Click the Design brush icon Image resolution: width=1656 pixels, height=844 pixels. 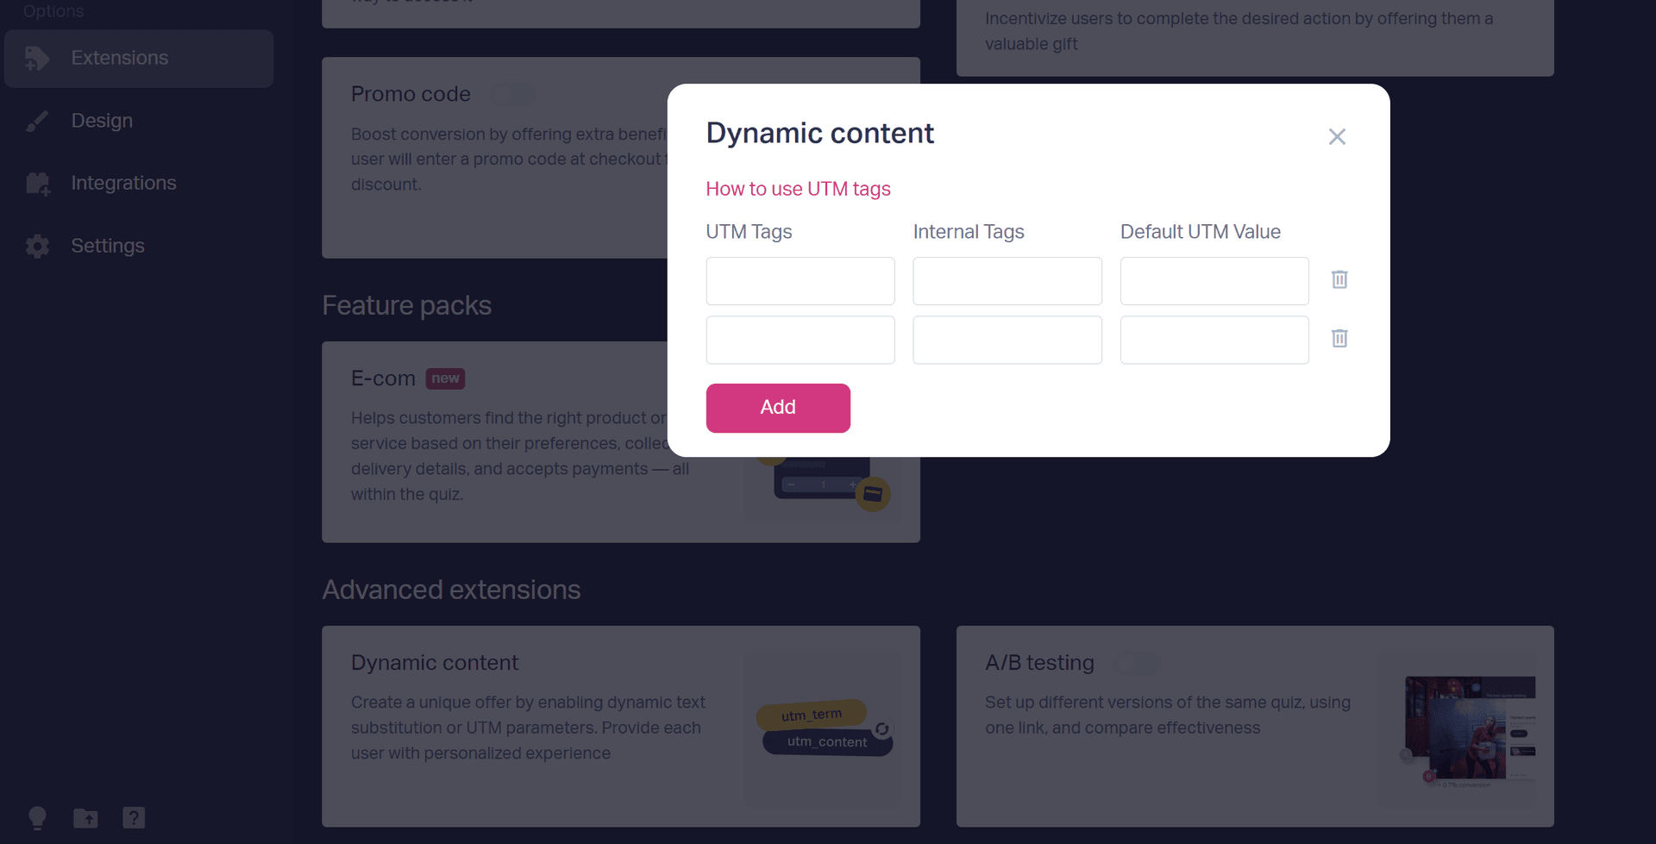click(x=37, y=121)
